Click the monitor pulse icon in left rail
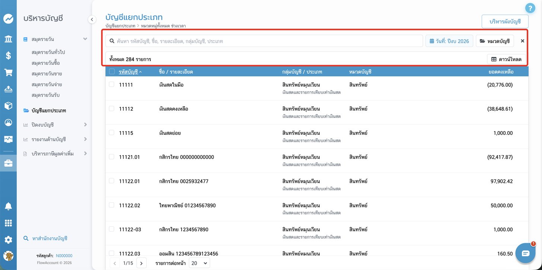542x270 pixels. point(8,139)
